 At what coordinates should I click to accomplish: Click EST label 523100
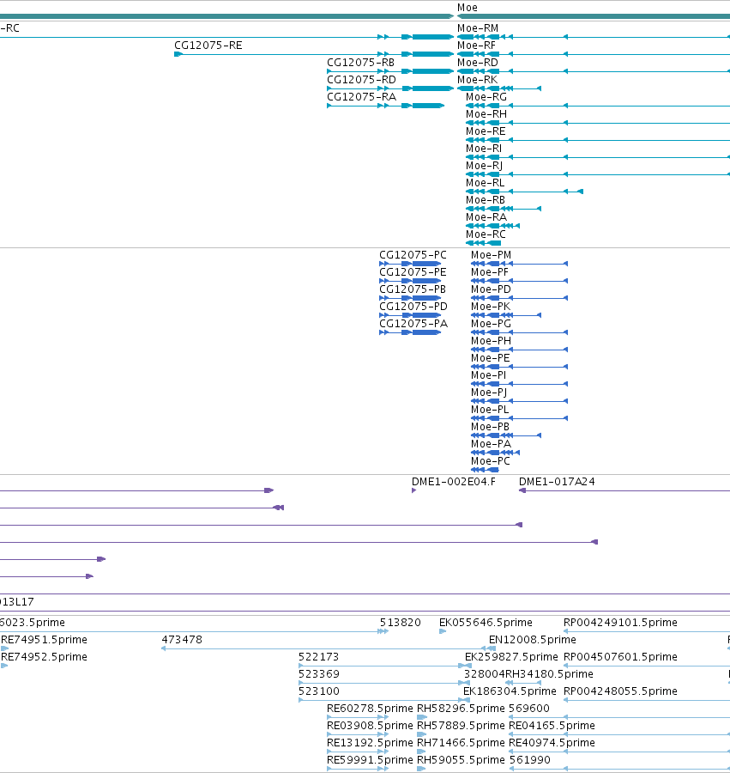pos(319,691)
